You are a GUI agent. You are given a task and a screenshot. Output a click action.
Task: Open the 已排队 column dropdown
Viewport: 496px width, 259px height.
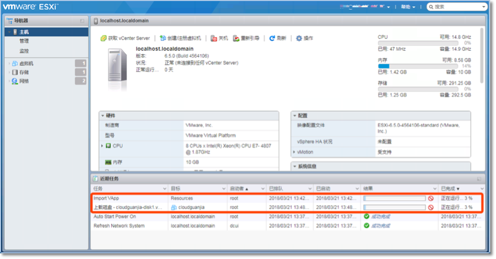click(x=310, y=189)
